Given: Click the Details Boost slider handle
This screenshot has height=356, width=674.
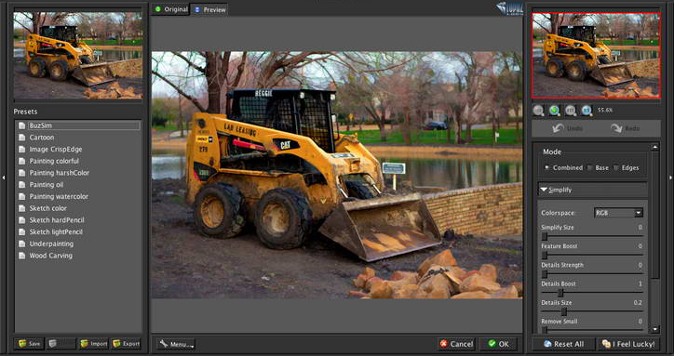Looking at the screenshot, I should click(x=560, y=293).
